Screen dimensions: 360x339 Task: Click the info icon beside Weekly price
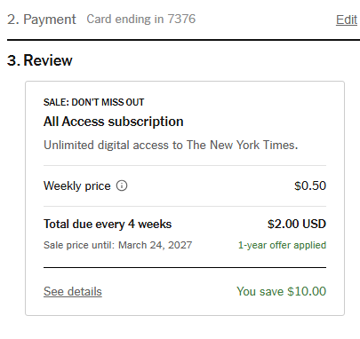[x=122, y=185]
